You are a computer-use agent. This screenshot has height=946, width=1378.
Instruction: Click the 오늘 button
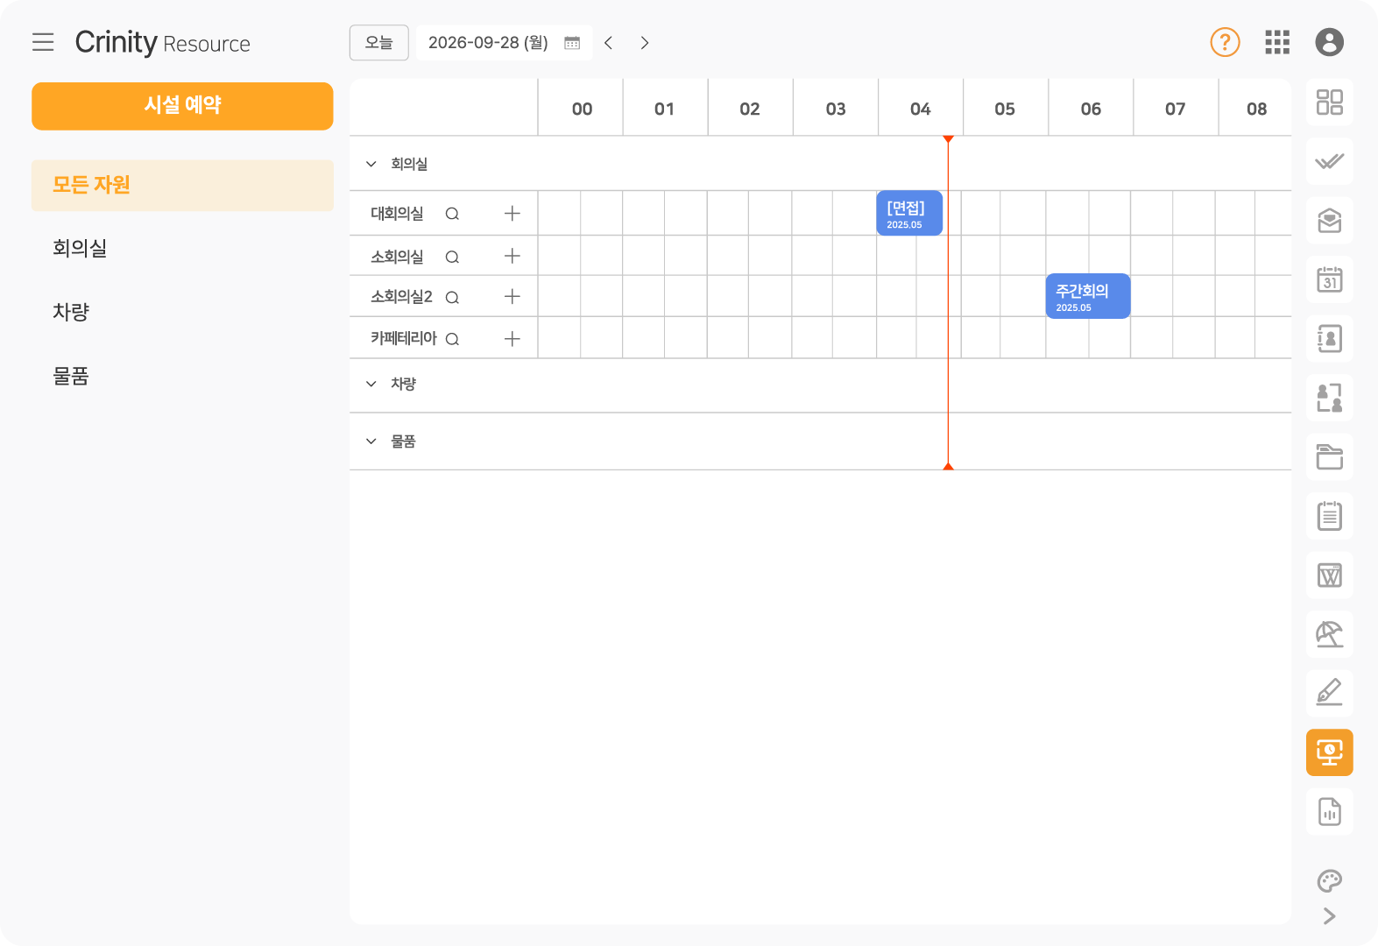[x=379, y=43]
